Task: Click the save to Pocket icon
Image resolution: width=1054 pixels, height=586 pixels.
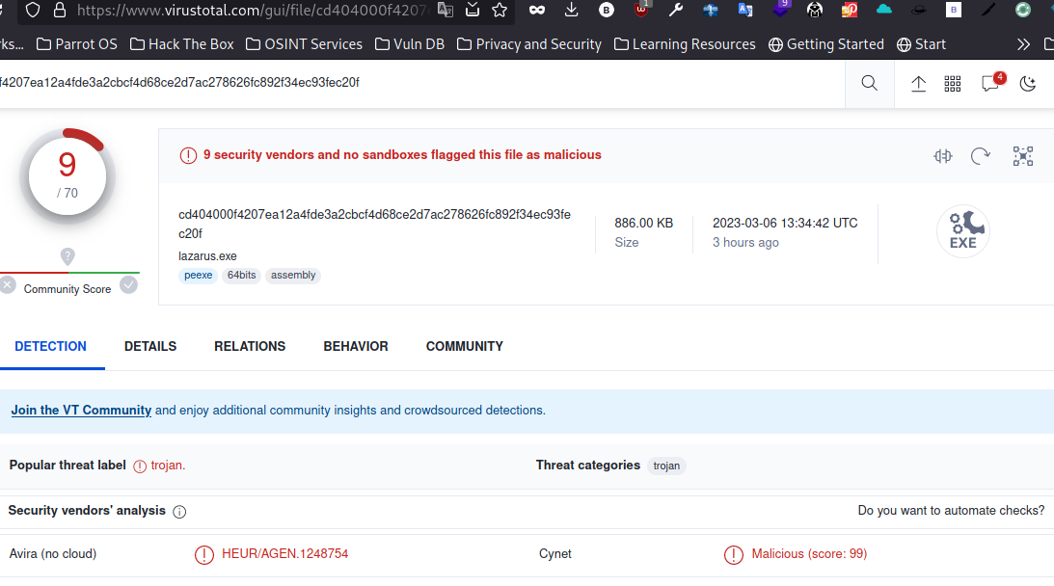Action: coord(473,10)
